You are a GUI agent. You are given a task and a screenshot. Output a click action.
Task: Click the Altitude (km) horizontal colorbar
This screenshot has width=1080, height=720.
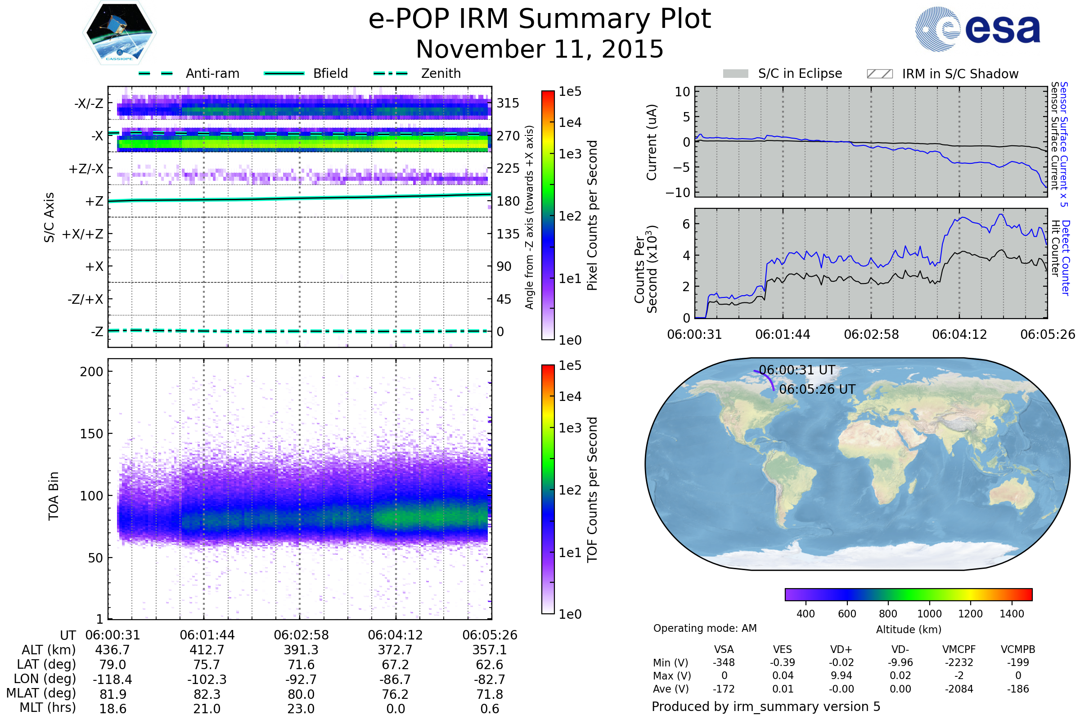pos(908,594)
